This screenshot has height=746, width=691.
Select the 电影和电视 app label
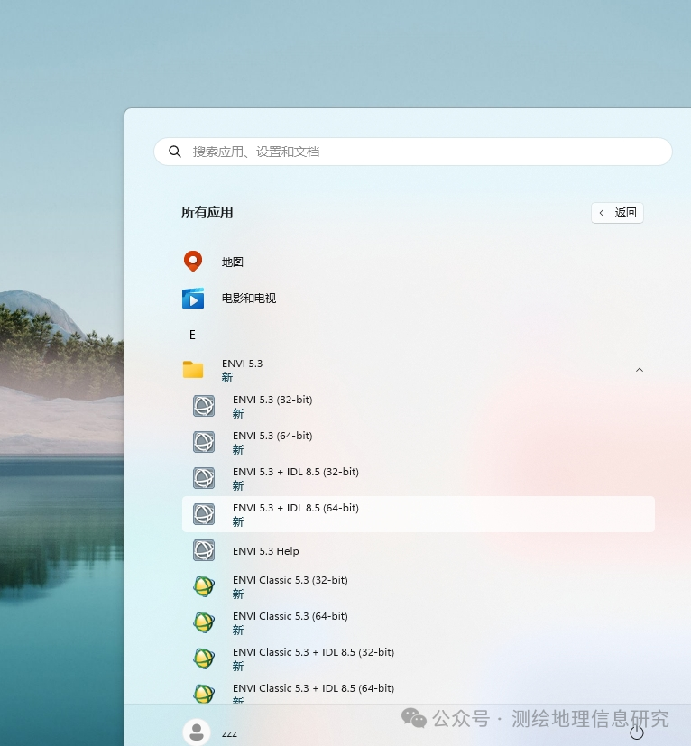pyautogui.click(x=249, y=299)
